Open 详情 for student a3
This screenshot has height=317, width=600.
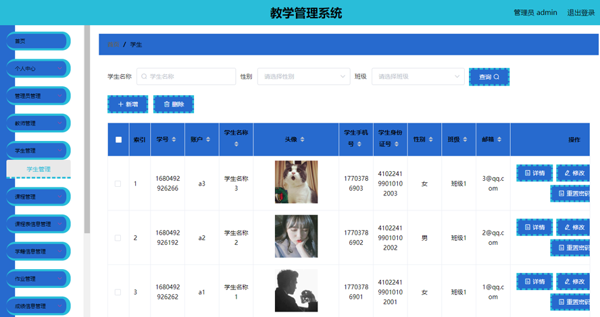pyautogui.click(x=534, y=173)
